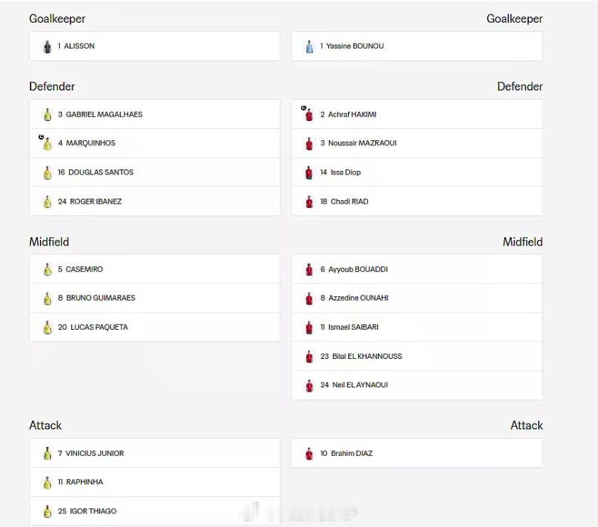Click Alisson's black goalkeeper jersey icon

click(47, 46)
